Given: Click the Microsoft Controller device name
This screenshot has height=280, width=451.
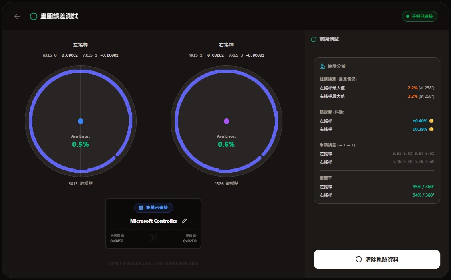Looking at the screenshot, I should pos(154,221).
